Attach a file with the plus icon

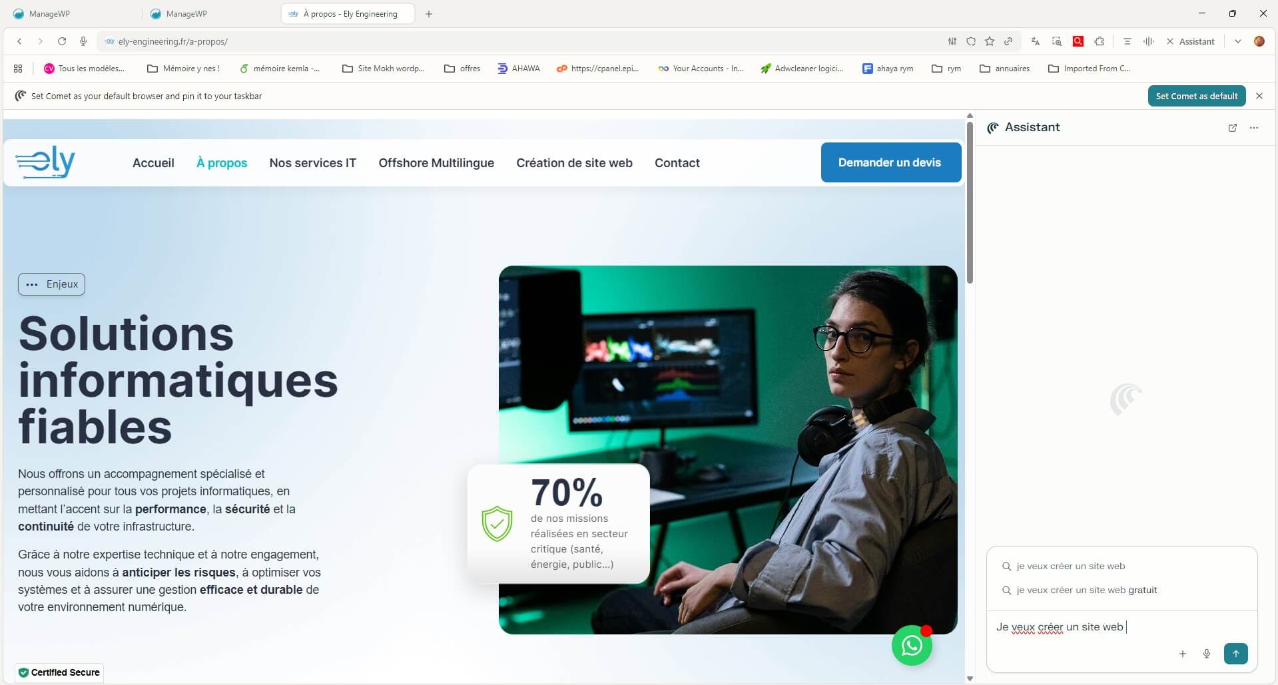click(1182, 654)
